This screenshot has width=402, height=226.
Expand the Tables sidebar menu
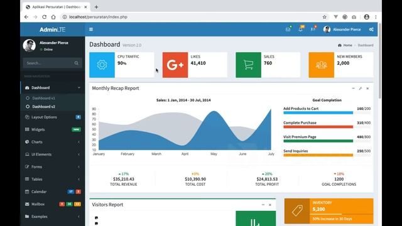click(x=53, y=179)
